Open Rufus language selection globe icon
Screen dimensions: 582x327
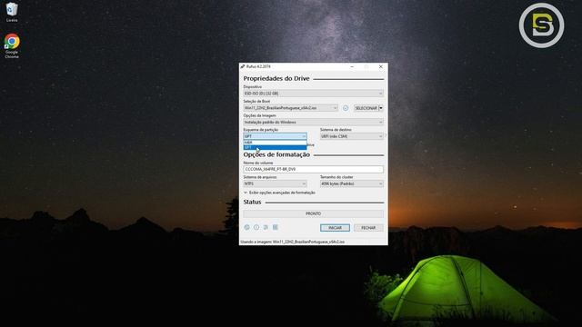[x=246, y=227]
